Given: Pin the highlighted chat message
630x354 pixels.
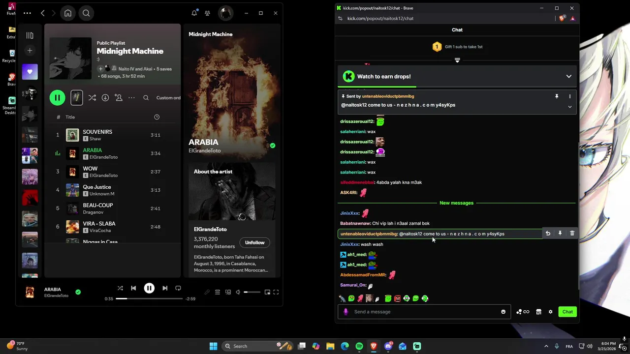Looking at the screenshot, I should pyautogui.click(x=560, y=234).
